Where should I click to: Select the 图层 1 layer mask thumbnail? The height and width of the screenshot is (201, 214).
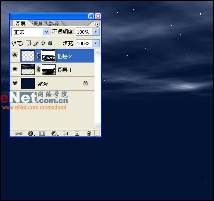49,70
